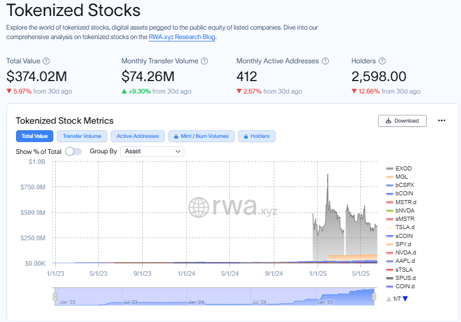Screen dimensions: 461x322
Task: Toggle AAPL.d series in legend
Action: click(401, 261)
